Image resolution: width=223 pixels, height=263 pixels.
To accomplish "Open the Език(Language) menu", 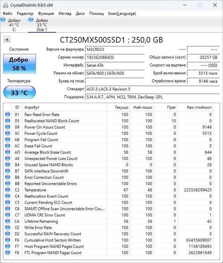I will click(x=122, y=14).
